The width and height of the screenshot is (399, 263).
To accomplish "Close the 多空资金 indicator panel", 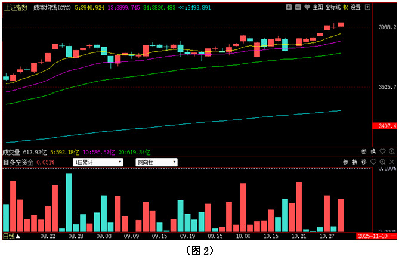I will 391,162.
